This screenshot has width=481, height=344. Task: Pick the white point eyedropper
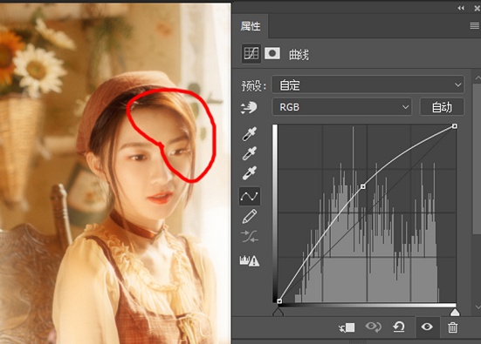250,173
